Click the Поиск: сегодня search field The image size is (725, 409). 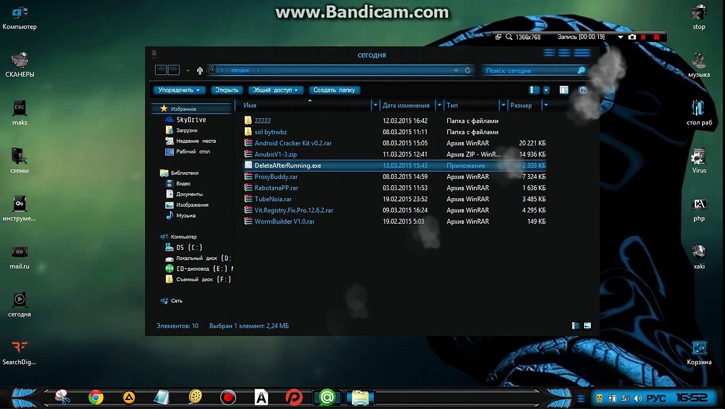coord(534,70)
